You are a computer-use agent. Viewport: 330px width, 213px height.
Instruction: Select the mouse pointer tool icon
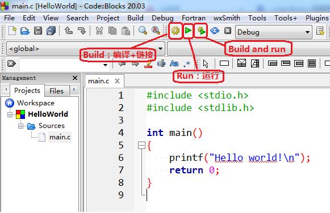pyautogui.click(x=206, y=63)
